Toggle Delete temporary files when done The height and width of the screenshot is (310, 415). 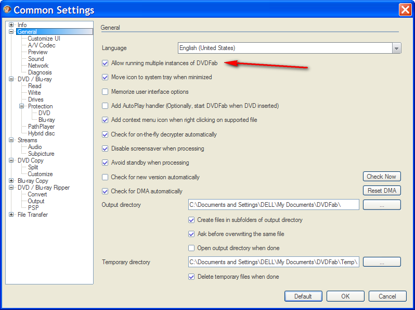191,277
